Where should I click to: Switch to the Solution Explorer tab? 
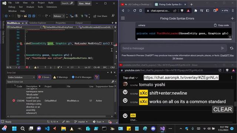pyautogui.click(x=38, y=23)
